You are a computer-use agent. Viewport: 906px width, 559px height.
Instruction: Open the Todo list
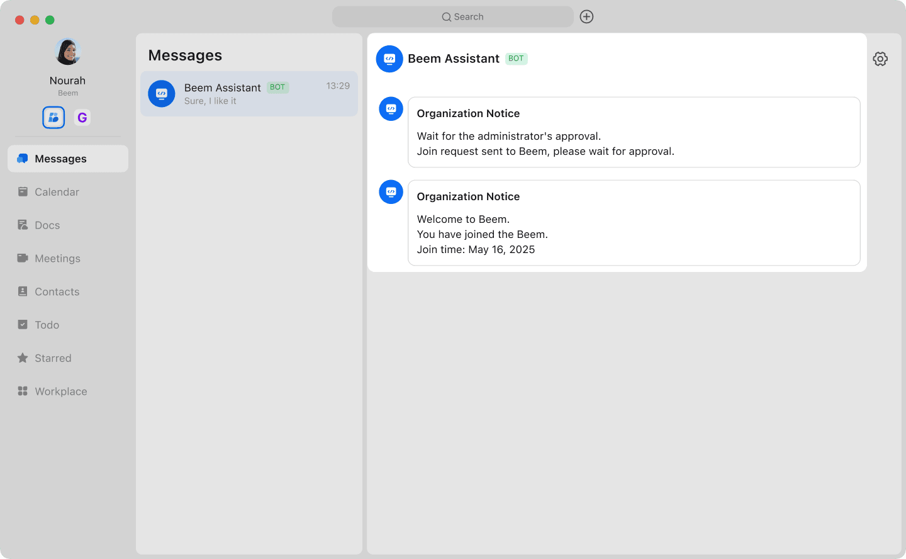tap(47, 325)
